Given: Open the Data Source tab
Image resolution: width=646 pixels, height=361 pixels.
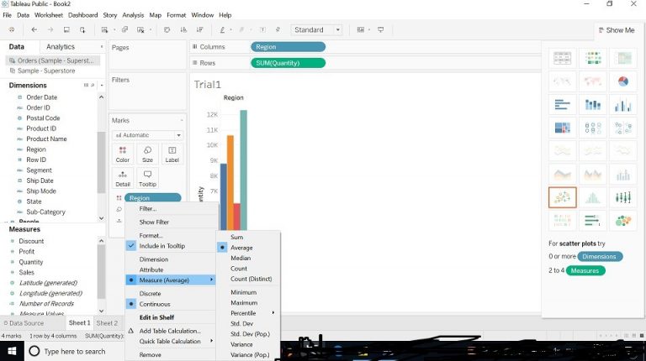Looking at the screenshot, I should 24,322.
